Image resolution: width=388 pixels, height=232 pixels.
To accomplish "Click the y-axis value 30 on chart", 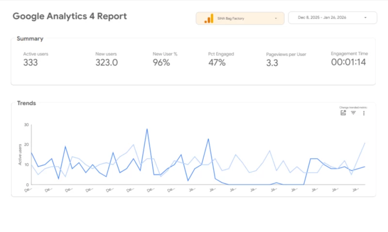I will point(26,124).
